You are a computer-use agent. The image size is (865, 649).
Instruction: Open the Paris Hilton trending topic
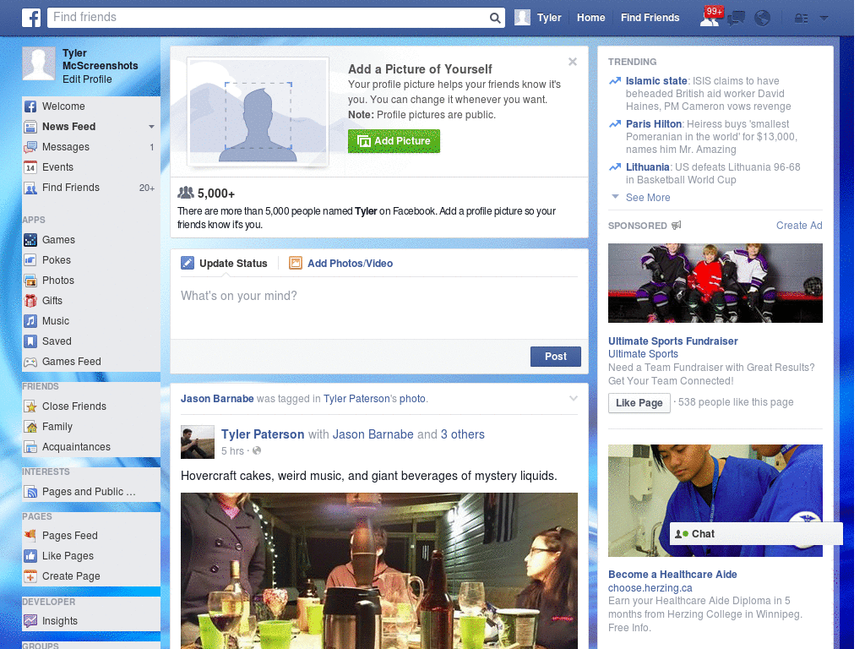(x=654, y=124)
